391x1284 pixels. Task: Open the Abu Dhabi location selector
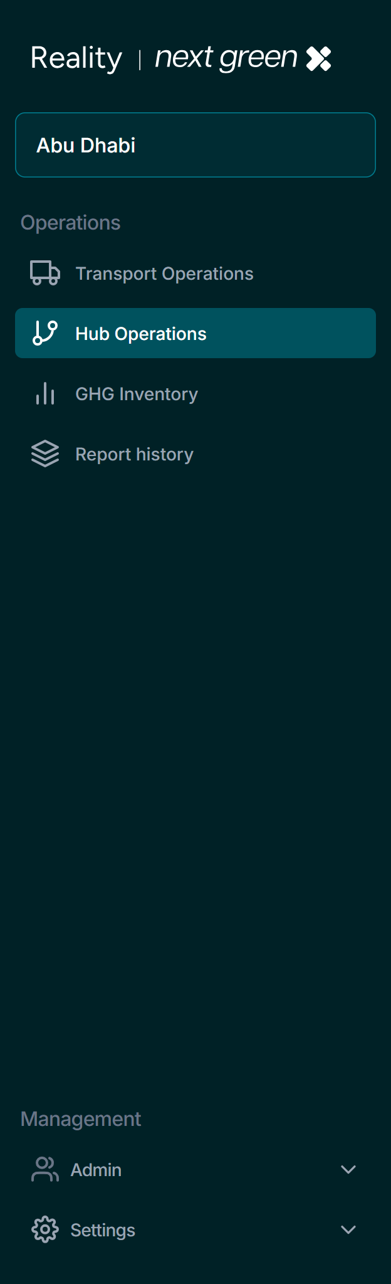point(195,145)
